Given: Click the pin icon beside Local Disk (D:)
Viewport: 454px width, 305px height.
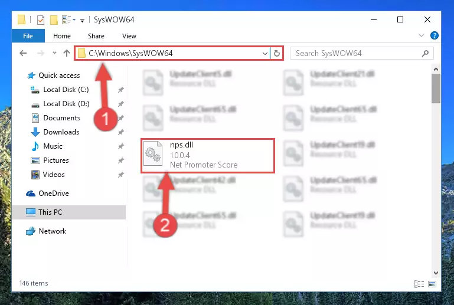Looking at the screenshot, I should point(121,104).
